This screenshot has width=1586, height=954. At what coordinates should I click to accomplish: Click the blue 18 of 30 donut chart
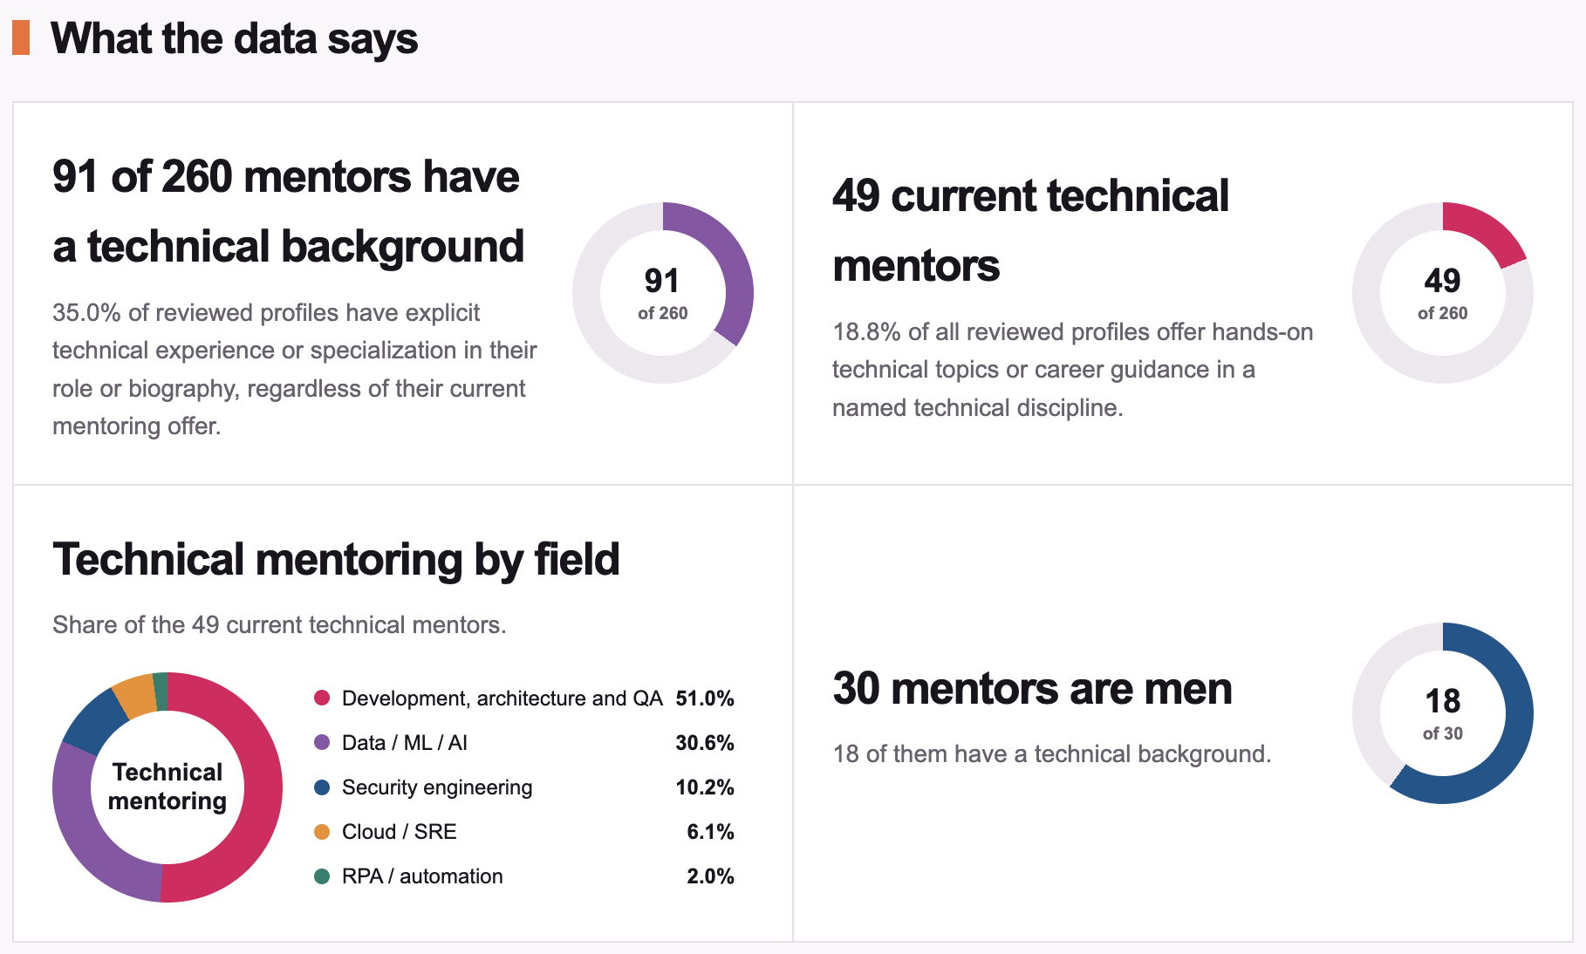(x=1443, y=713)
